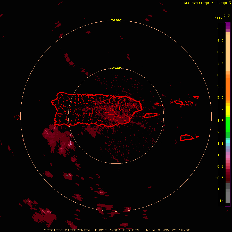Select the DKD product label
This screenshot has width=232, height=232.
coord(227,15)
